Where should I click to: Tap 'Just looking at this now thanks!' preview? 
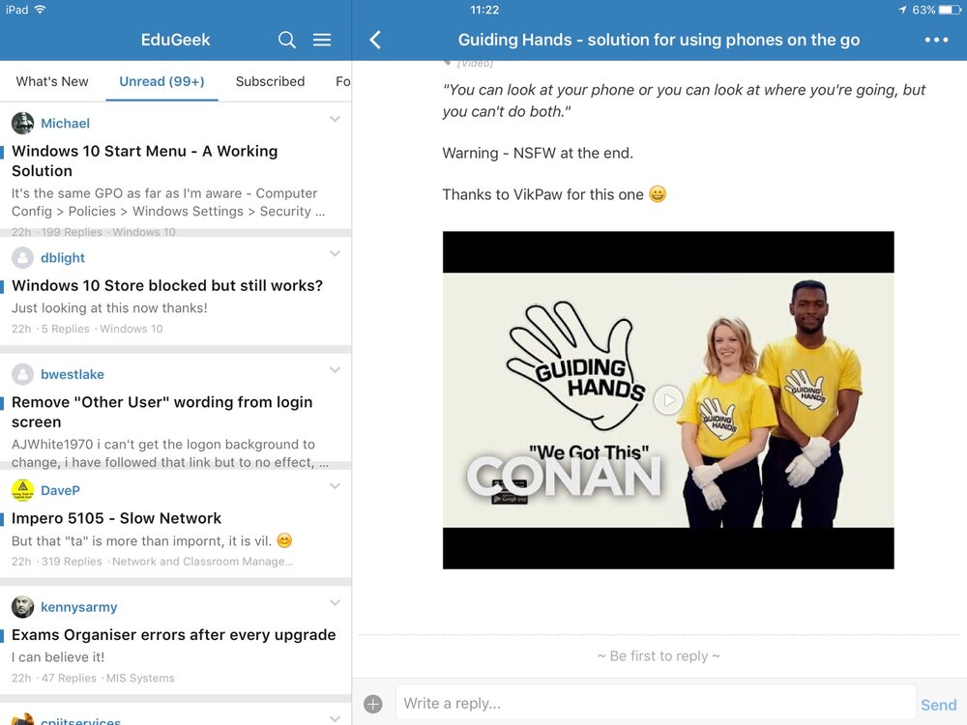pos(110,307)
